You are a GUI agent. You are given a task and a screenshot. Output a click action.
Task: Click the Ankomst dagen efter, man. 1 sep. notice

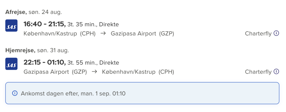(x=142, y=93)
